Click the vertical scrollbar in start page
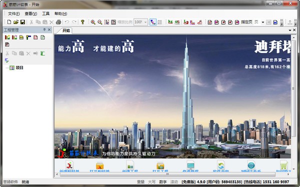The width and height of the screenshot is (300, 187). (x=293, y=88)
